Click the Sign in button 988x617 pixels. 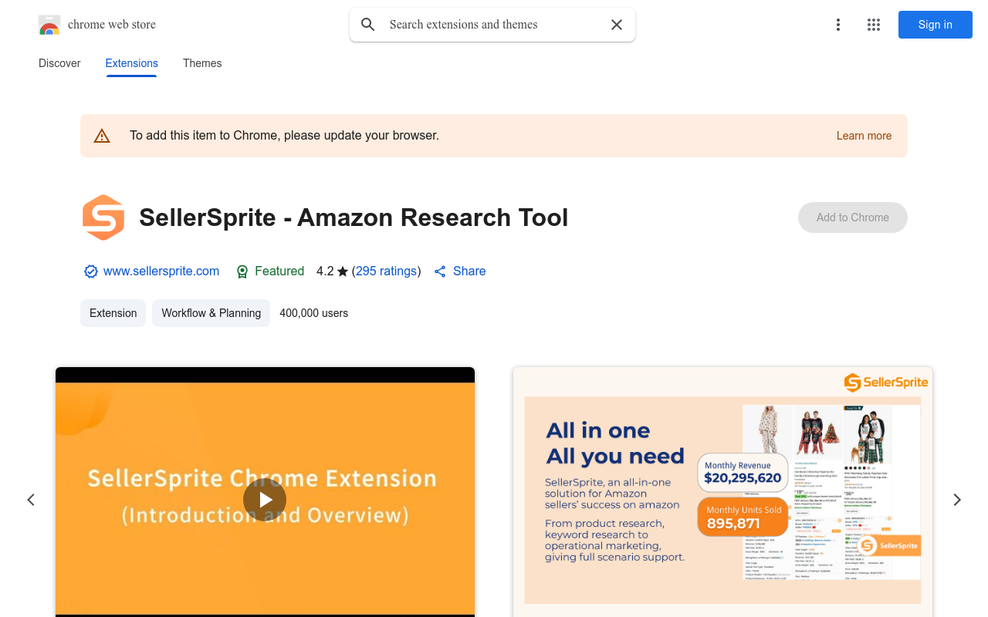point(936,25)
